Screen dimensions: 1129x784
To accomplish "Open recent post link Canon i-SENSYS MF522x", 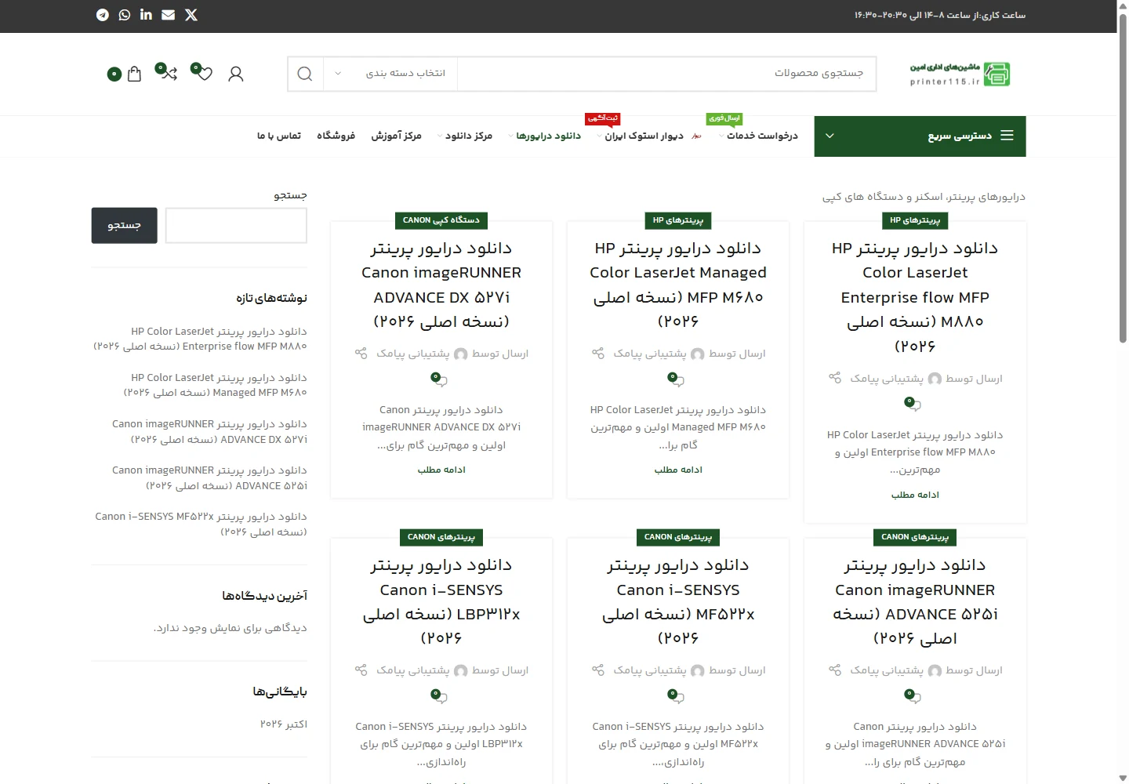I will (201, 524).
